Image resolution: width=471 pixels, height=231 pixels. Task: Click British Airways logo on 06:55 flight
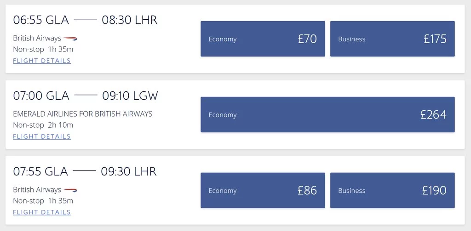pos(70,39)
